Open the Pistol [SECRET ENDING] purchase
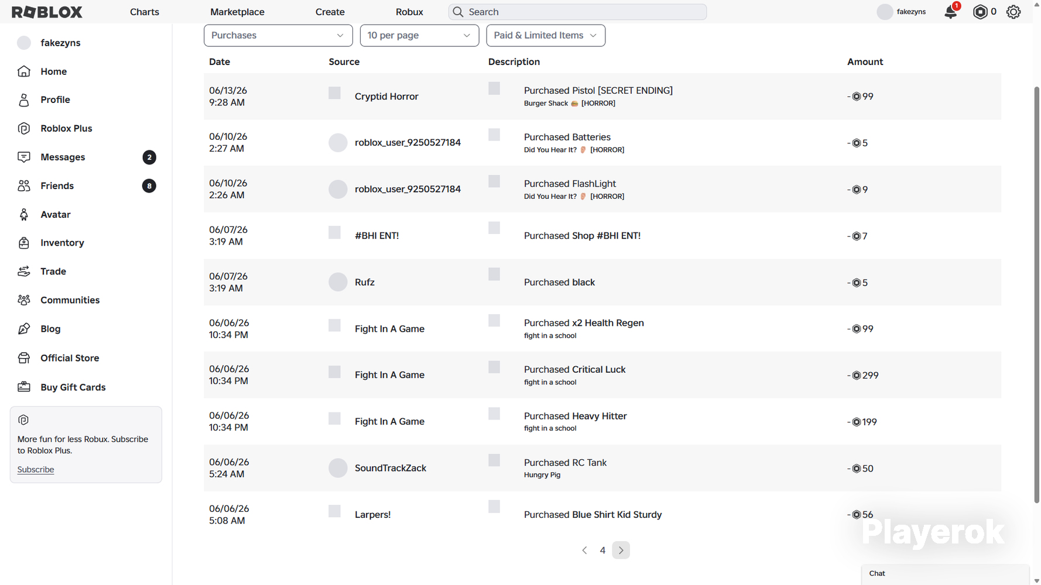 click(598, 91)
